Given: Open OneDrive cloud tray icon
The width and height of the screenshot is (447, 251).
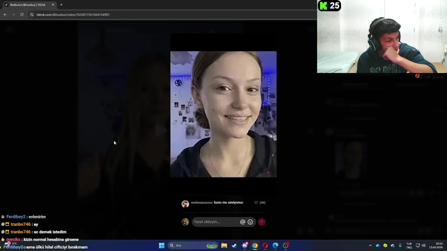Looking at the screenshot, I should click(x=378, y=245).
